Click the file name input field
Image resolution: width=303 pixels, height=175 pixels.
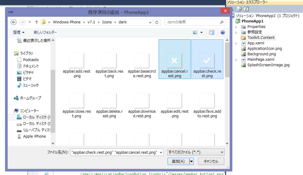(115, 152)
